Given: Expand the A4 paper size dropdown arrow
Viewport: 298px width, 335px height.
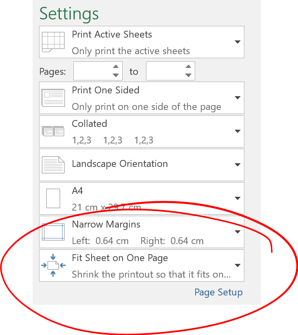Looking at the screenshot, I should pos(238,198).
